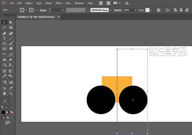The image size is (192, 135).
Task: Enable Draw Behind drawing mode
Action: pos(7,117)
